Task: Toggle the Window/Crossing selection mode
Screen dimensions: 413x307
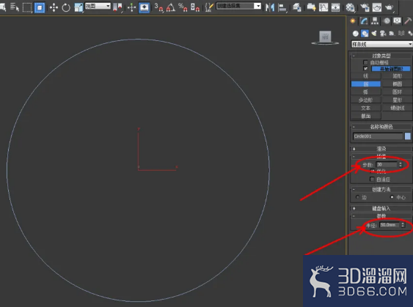Action: pyautogui.click(x=40, y=7)
